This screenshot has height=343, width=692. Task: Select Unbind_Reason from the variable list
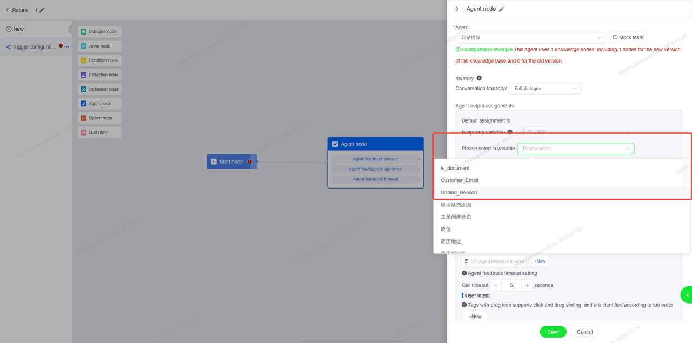(x=458, y=193)
